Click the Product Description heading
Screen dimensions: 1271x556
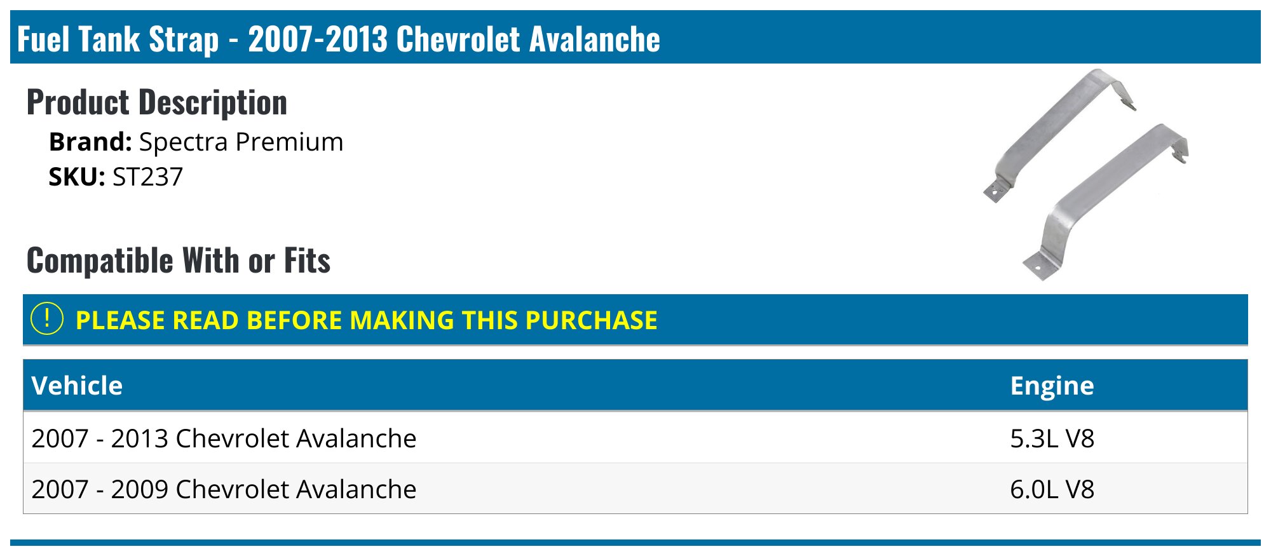pyautogui.click(x=157, y=102)
